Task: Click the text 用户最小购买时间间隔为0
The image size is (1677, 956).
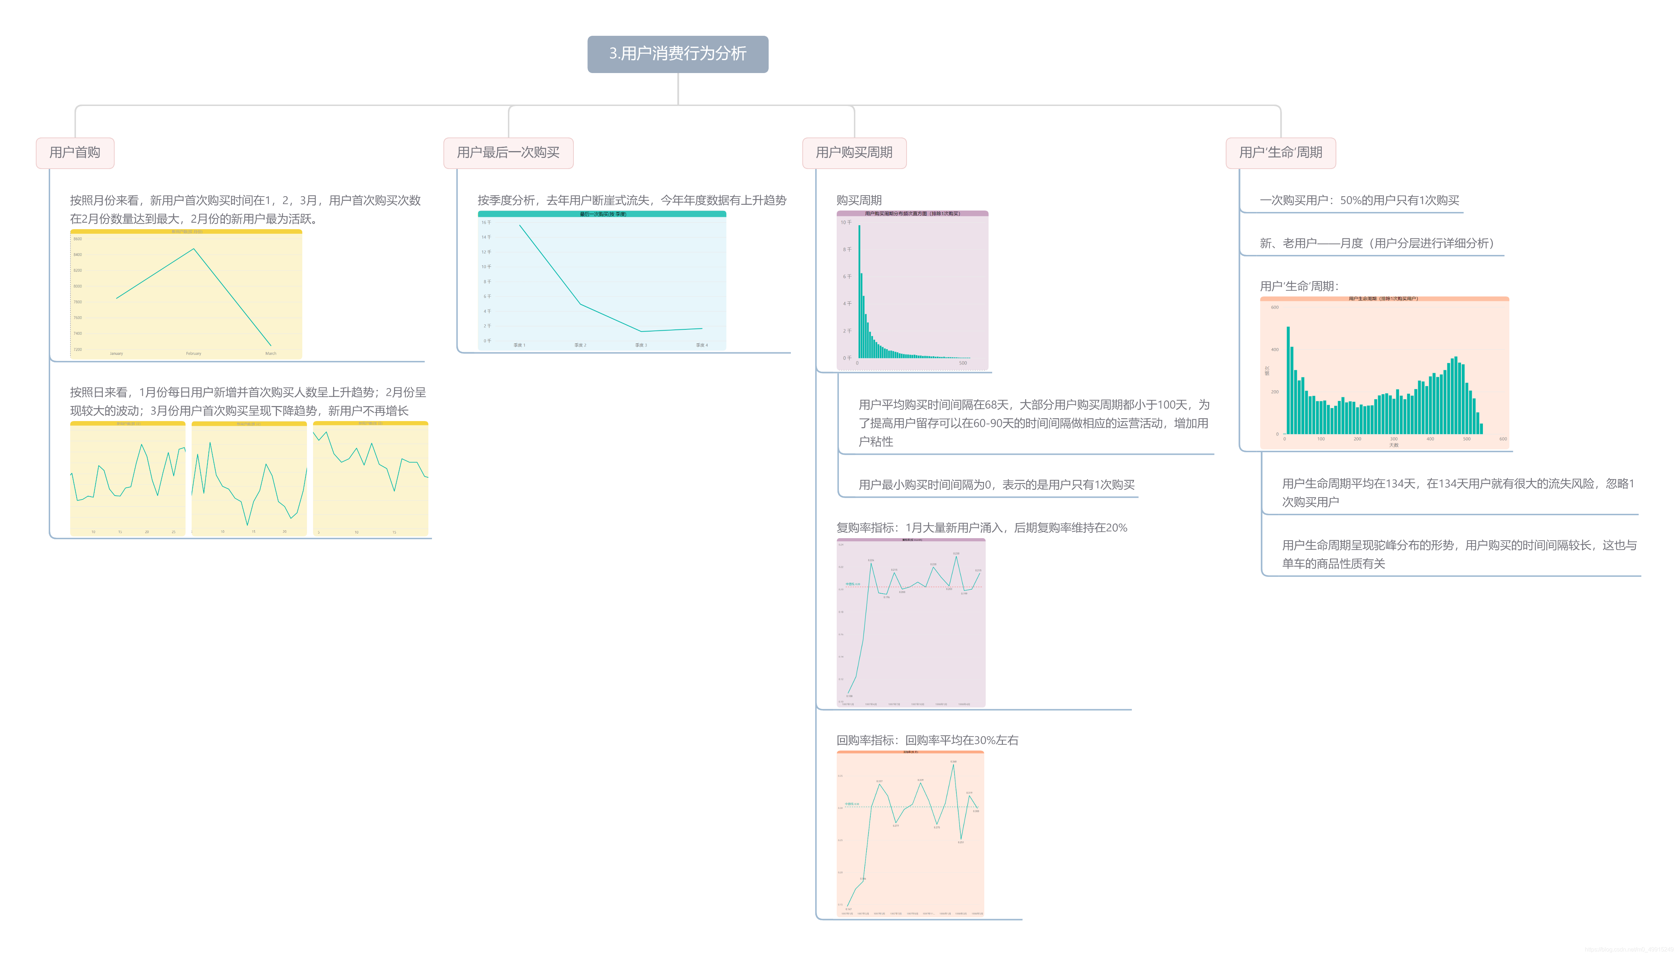Action: pyautogui.click(x=996, y=484)
